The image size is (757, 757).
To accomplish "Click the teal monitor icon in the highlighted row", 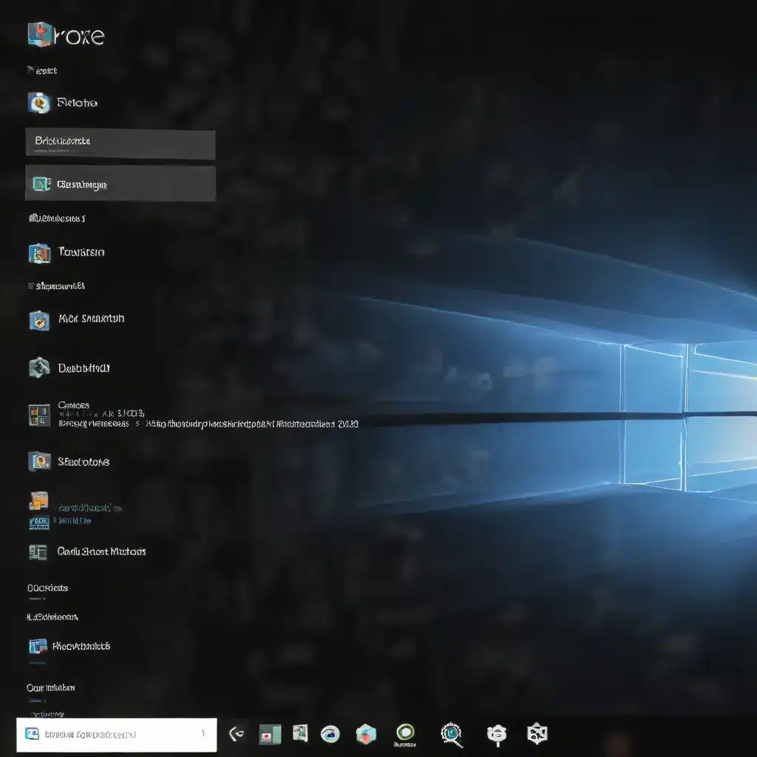I will tap(41, 184).
